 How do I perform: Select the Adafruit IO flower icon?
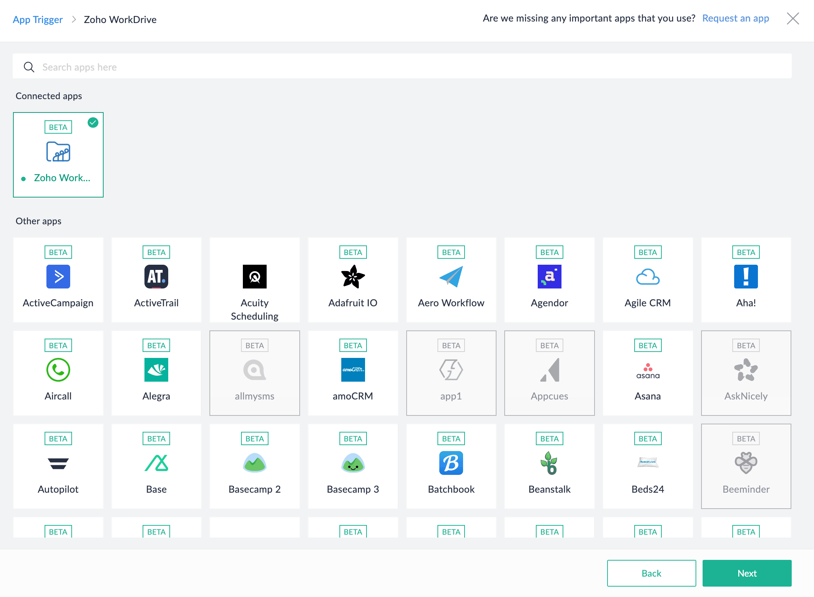click(x=353, y=277)
